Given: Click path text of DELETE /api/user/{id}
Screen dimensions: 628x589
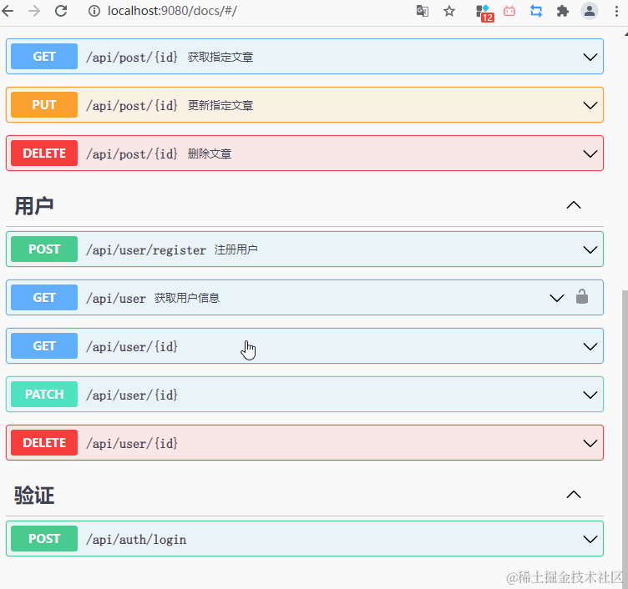Looking at the screenshot, I should coord(132,444).
